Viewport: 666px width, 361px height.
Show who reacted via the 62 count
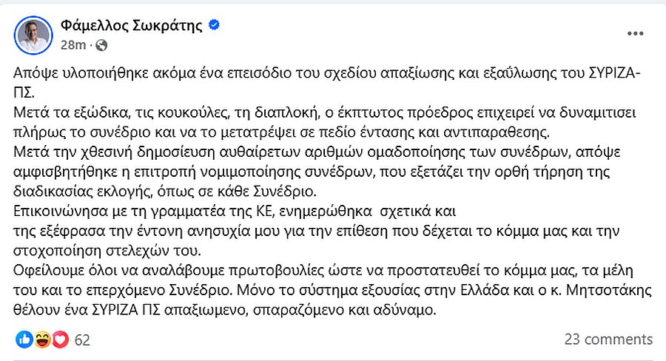coord(82,340)
